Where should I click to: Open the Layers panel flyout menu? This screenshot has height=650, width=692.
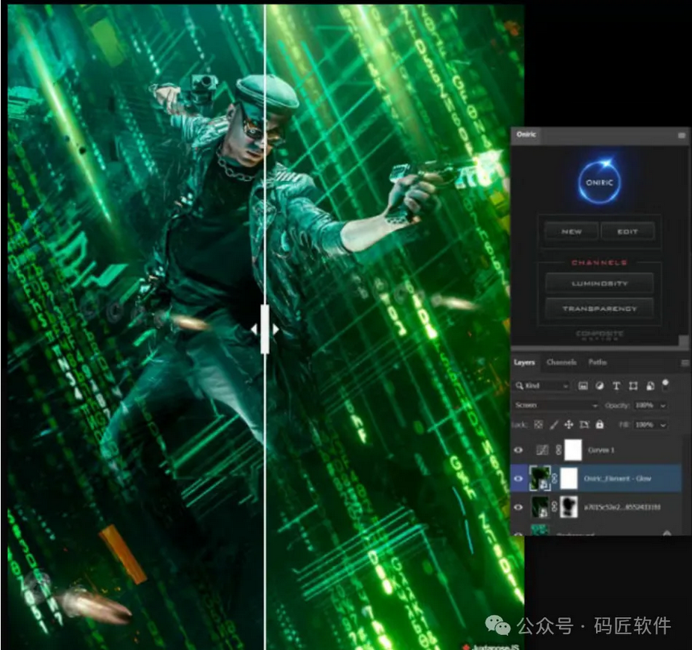tap(685, 363)
